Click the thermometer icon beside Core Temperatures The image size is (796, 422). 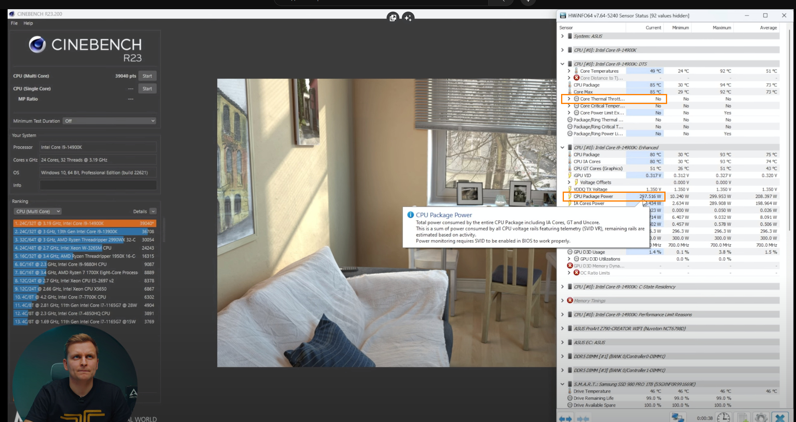pos(576,71)
